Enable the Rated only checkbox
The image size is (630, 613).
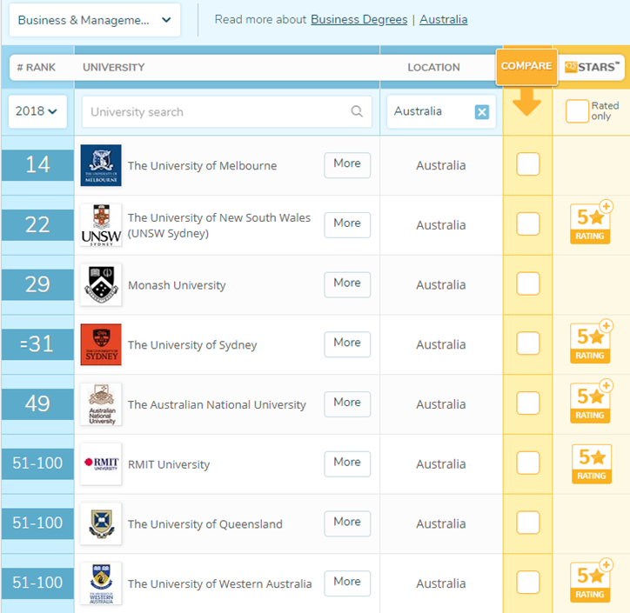577,111
